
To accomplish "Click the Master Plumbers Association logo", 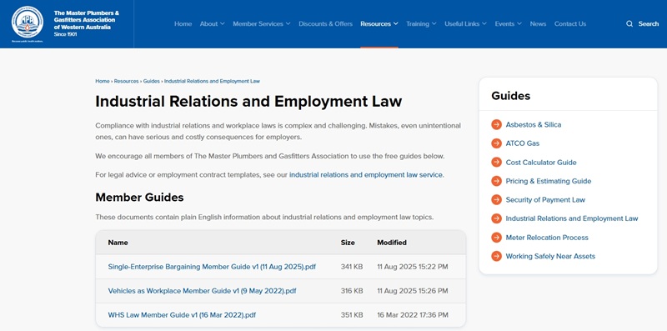I will (x=28, y=23).
